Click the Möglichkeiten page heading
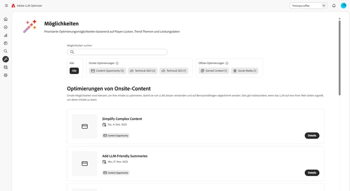Image resolution: width=350 pixels, height=191 pixels. 62,24
